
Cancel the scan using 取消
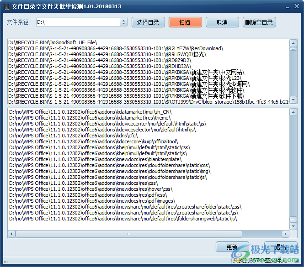click(x=222, y=22)
